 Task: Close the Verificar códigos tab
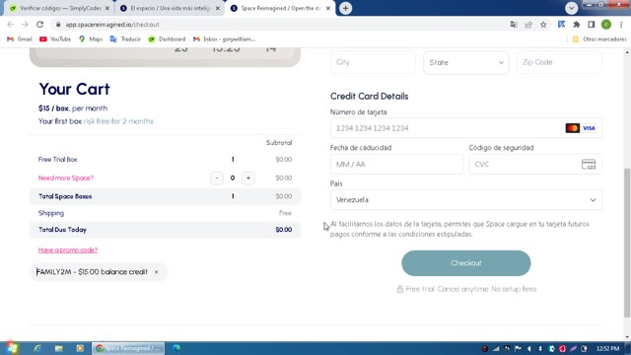click(107, 8)
